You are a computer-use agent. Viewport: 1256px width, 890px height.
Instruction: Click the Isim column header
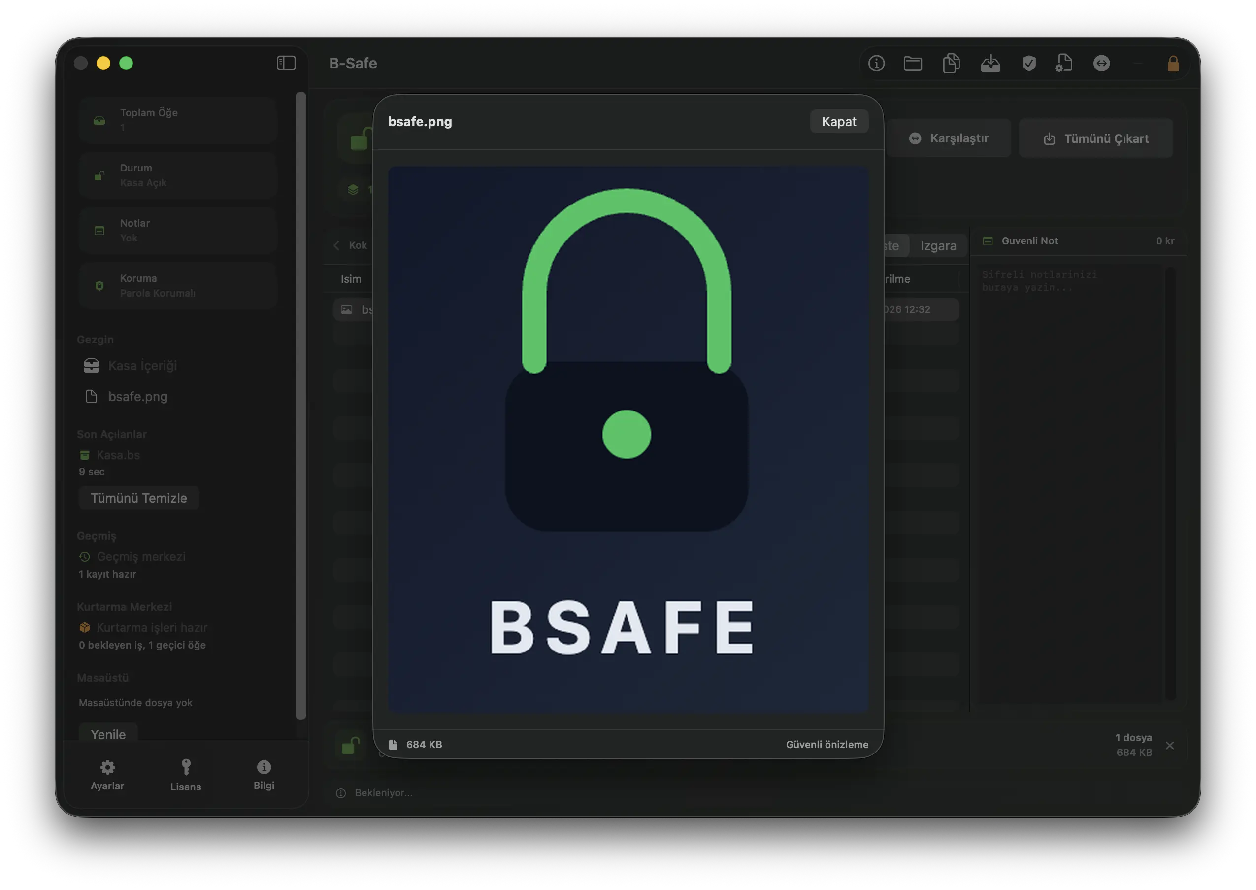pyautogui.click(x=351, y=279)
